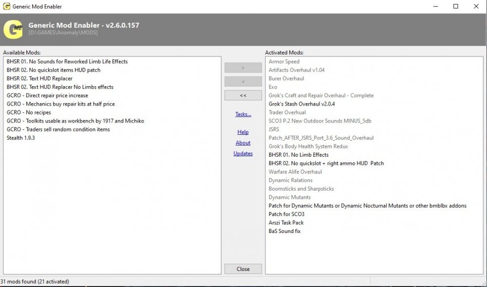Maximize the Generic Mod Enabler window
The height and width of the screenshot is (287, 487).
coord(456,7)
